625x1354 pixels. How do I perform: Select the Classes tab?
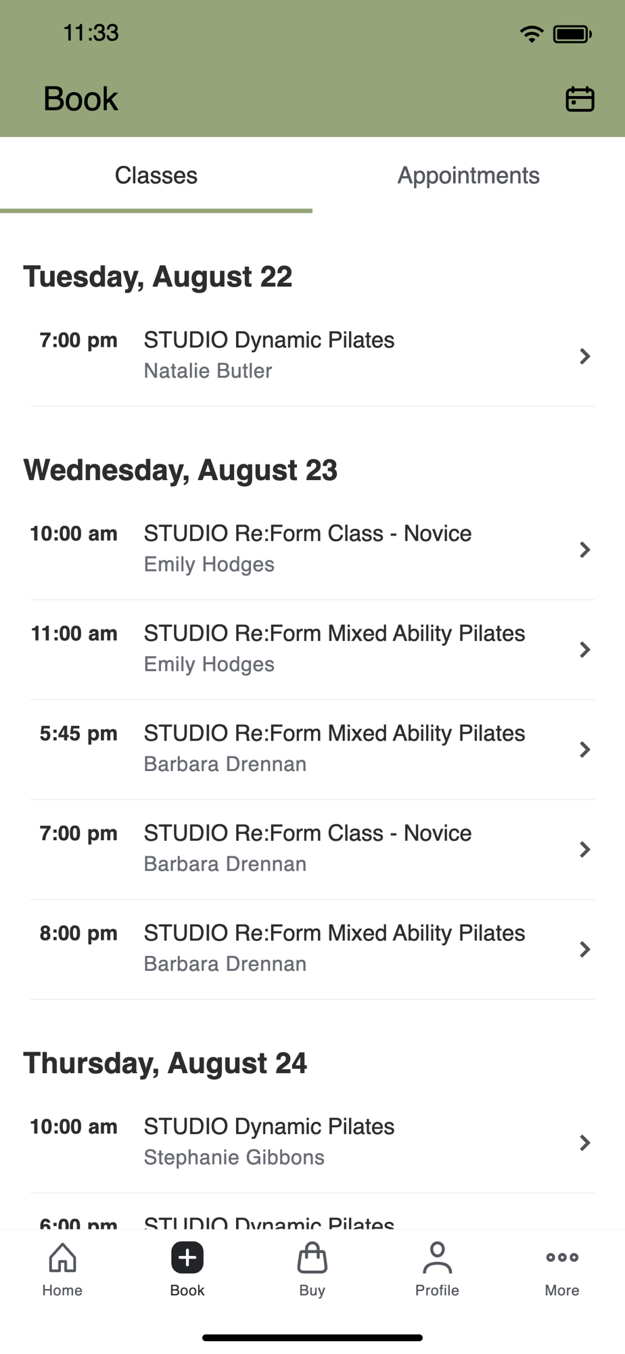[156, 176]
